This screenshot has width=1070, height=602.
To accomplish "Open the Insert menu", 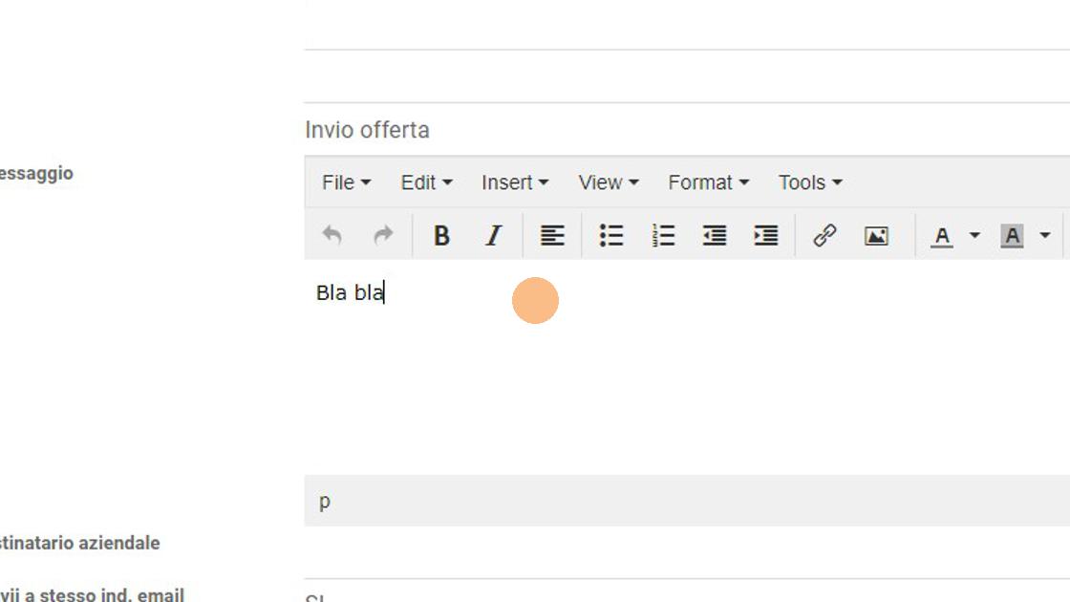I will (515, 183).
